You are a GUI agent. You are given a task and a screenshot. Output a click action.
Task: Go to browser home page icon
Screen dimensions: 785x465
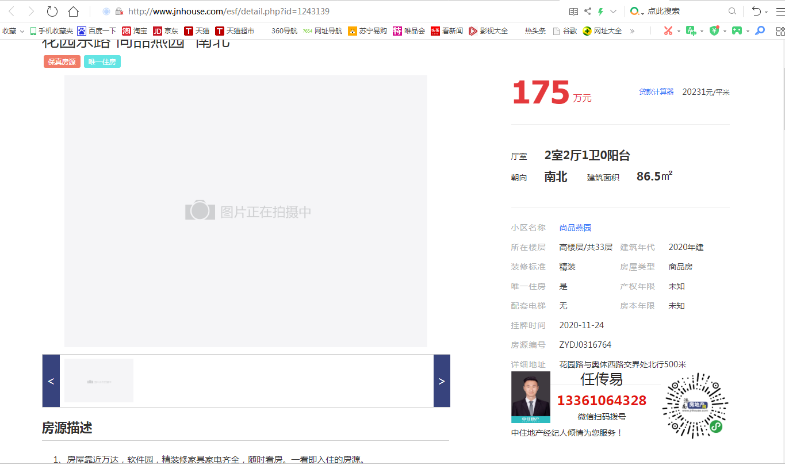click(73, 11)
